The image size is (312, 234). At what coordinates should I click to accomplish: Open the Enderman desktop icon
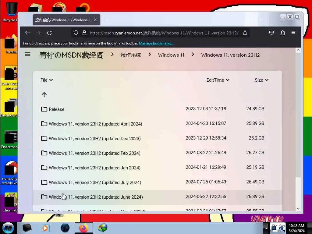point(10,139)
